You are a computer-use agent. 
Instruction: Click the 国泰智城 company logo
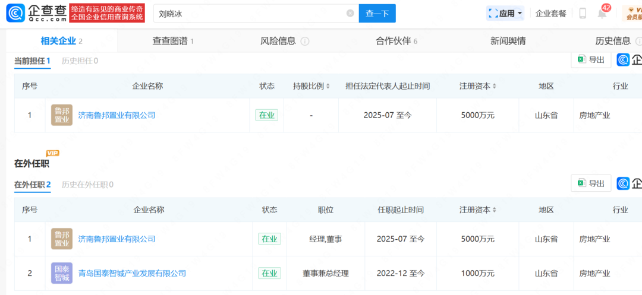click(62, 273)
